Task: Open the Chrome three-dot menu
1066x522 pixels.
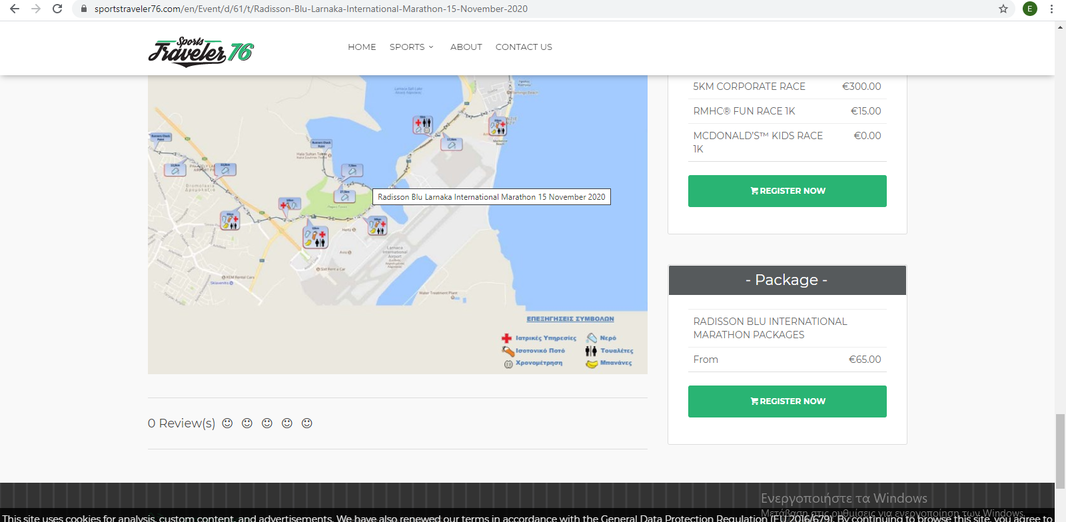Action: (1051, 9)
